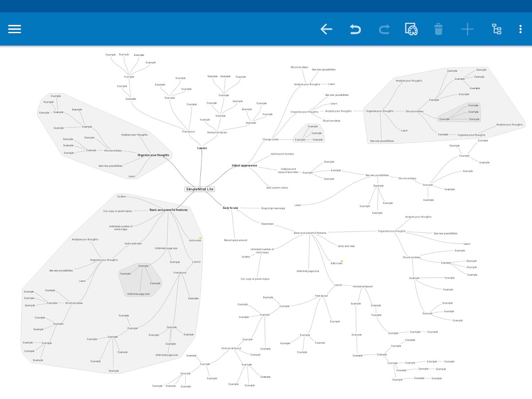Select the bold Organize your thoughts topic

153,155
